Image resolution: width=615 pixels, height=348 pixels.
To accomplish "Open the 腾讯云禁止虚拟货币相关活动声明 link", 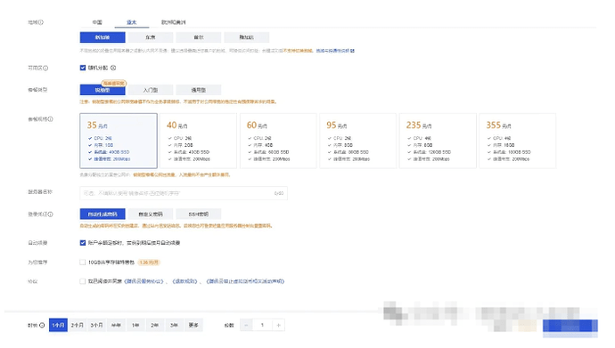I will 245,281.
